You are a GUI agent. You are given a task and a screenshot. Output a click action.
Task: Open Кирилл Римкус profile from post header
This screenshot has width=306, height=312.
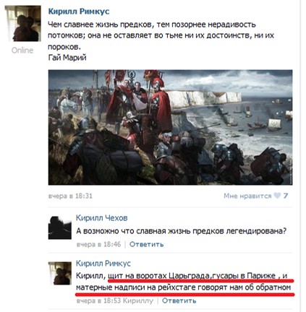(x=79, y=12)
